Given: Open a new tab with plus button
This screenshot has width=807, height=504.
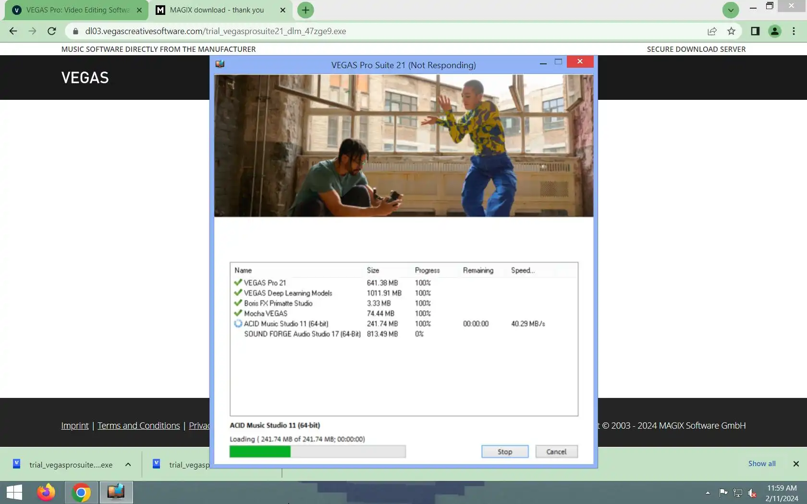Looking at the screenshot, I should point(306,10).
